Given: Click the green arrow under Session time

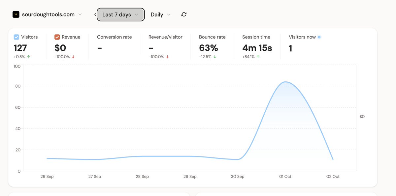Looking at the screenshot, I should (258, 57).
